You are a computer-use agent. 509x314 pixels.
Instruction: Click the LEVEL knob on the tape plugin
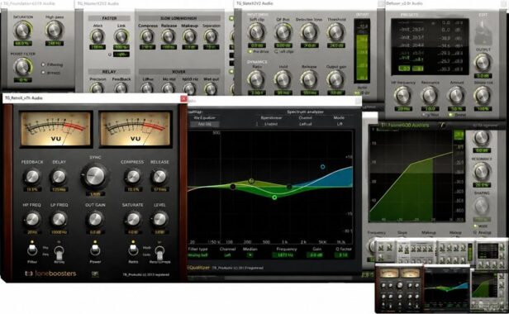pyautogui.click(x=159, y=220)
